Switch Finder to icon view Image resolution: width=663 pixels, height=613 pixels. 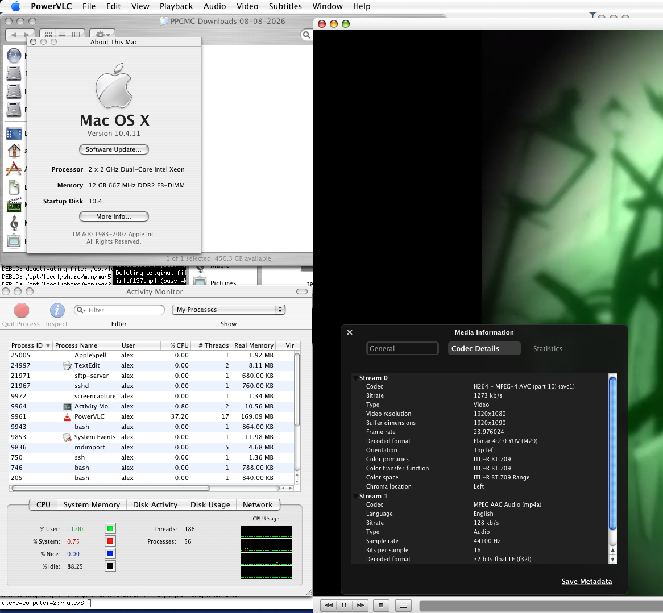[49, 35]
